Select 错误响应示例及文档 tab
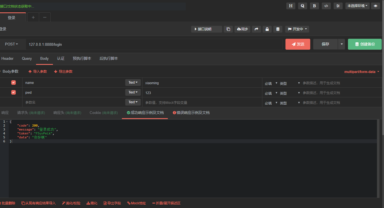Viewport: 384px width, 208px height. pyautogui.click(x=191, y=113)
